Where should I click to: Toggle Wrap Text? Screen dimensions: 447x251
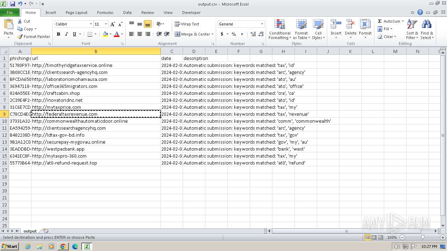pos(187,24)
